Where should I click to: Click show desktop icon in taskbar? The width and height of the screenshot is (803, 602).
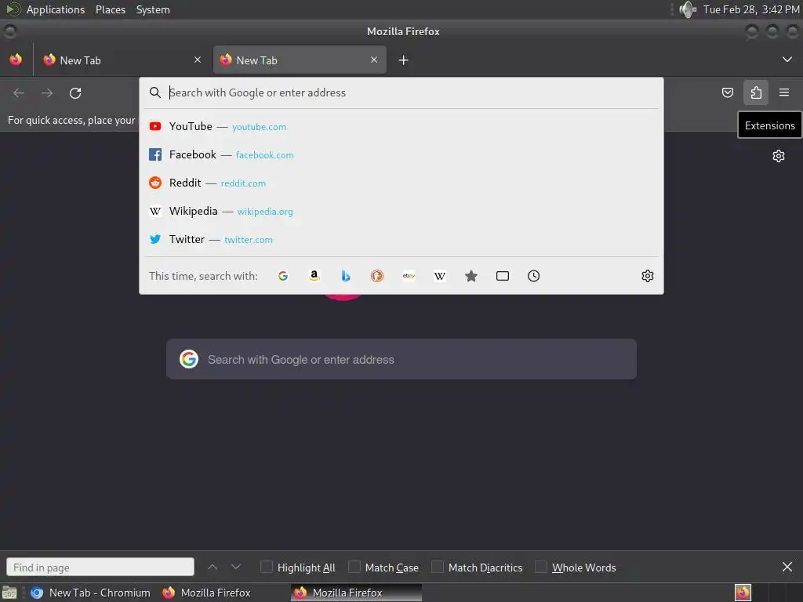point(9,593)
